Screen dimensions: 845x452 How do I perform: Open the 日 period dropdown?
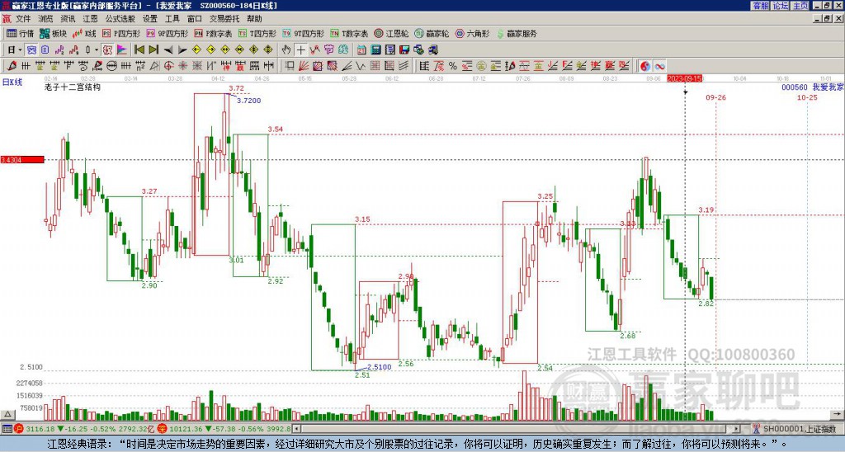[x=15, y=50]
